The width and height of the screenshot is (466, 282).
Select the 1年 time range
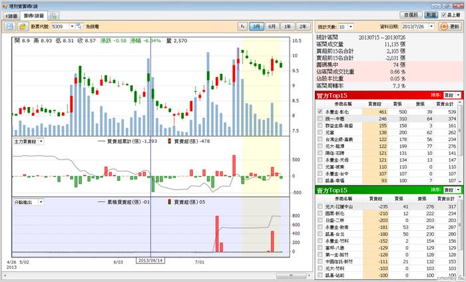287,27
